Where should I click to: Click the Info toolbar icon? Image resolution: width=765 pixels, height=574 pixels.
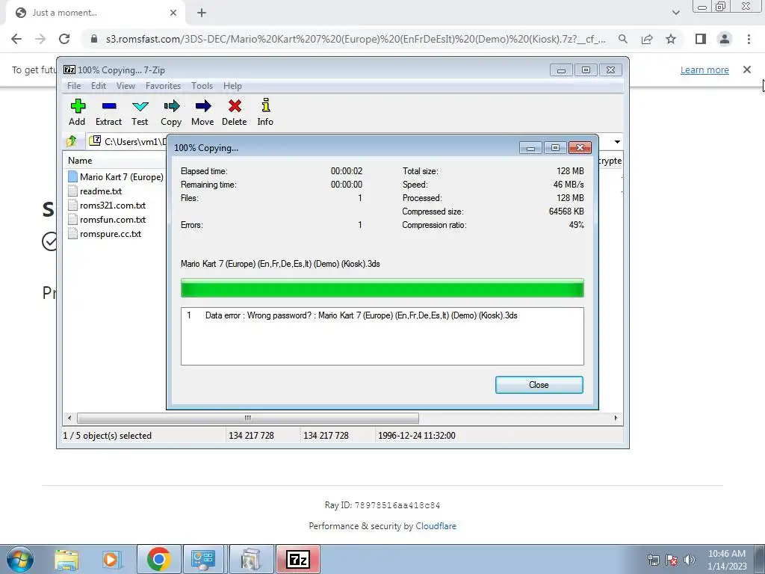[x=265, y=112]
